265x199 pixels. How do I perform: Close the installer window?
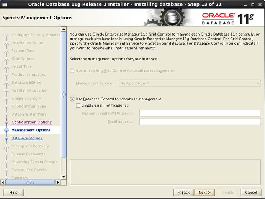260,5
